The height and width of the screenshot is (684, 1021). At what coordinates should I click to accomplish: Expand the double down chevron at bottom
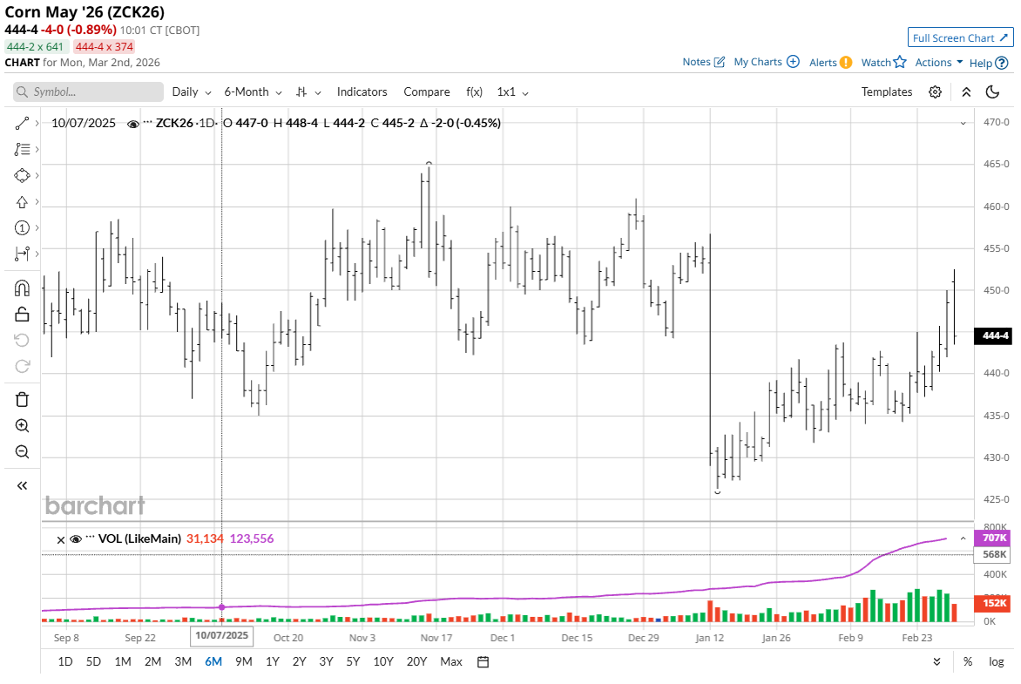tap(936, 662)
